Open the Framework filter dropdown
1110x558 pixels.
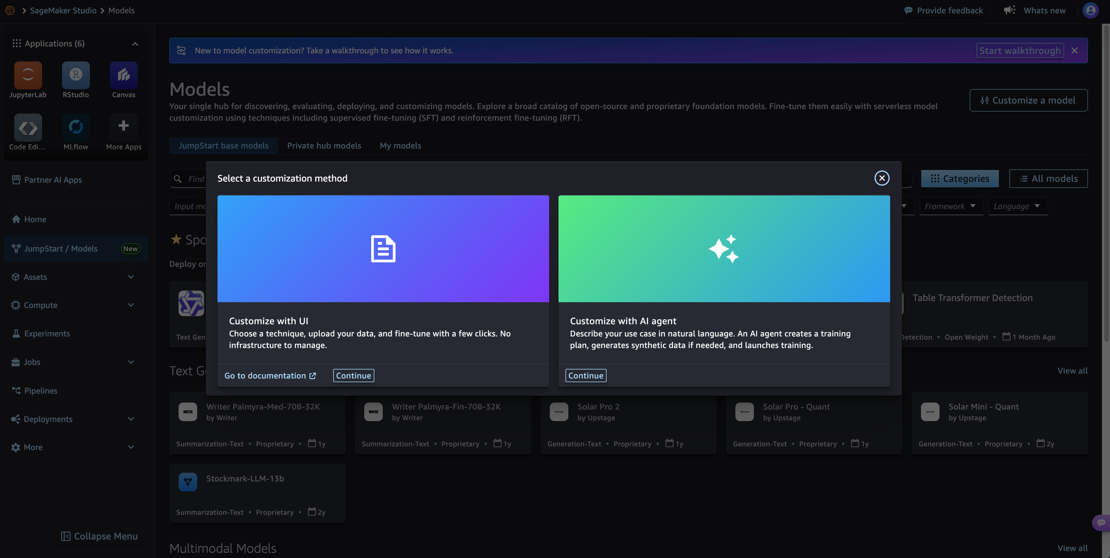pos(951,206)
